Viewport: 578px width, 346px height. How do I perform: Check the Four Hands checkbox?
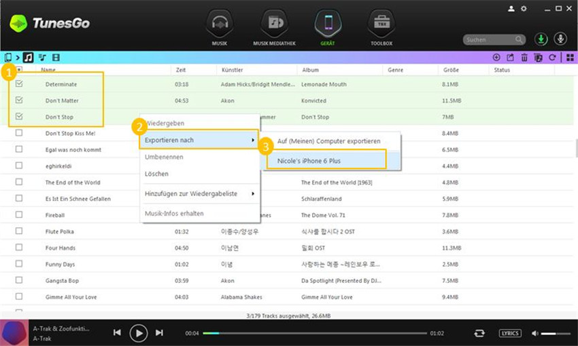[19, 248]
